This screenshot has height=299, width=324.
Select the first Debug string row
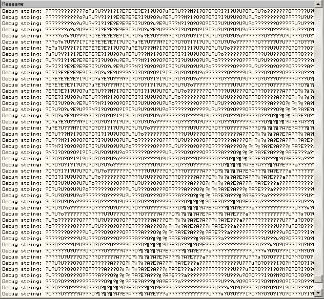point(154,11)
